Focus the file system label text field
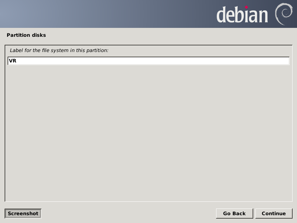 [148, 61]
